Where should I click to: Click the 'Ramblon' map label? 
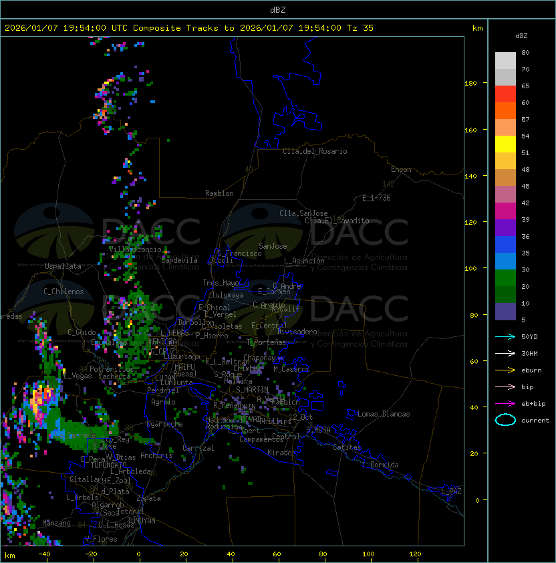219,193
